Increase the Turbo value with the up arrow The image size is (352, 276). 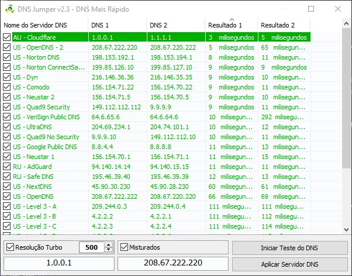109,245
